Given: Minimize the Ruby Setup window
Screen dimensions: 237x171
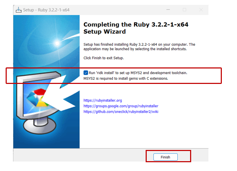Looking at the screenshot, I should [x=168, y=10].
